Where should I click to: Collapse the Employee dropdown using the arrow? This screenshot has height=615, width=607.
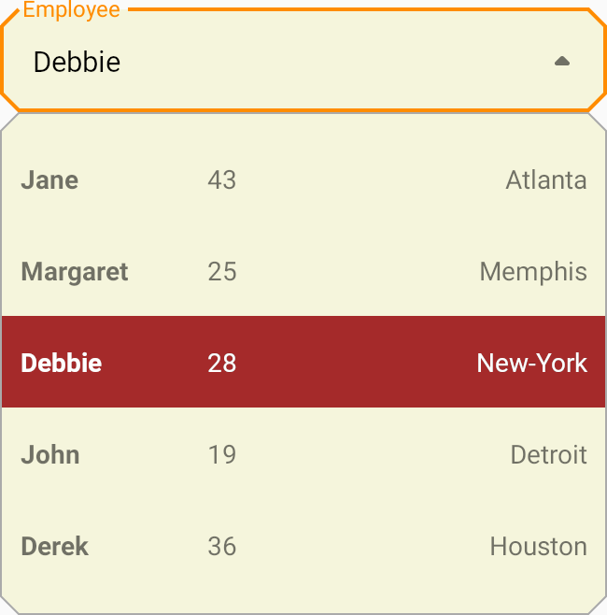[561, 62]
